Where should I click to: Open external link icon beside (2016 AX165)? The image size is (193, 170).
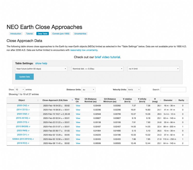tap(29, 118)
